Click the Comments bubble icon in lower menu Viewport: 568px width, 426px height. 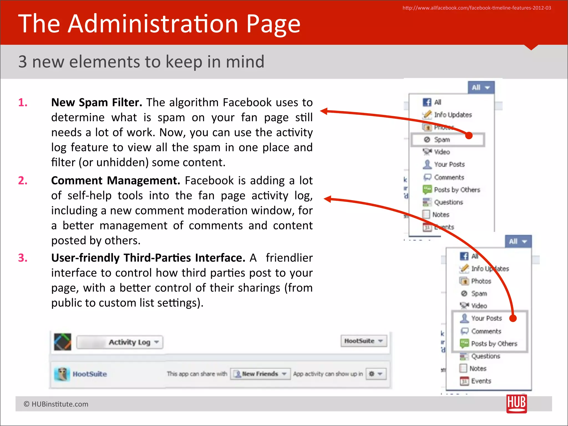pyautogui.click(x=465, y=331)
